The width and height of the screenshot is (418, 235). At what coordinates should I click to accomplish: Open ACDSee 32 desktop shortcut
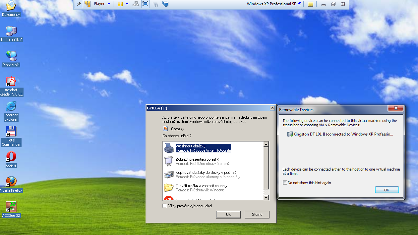click(11, 209)
